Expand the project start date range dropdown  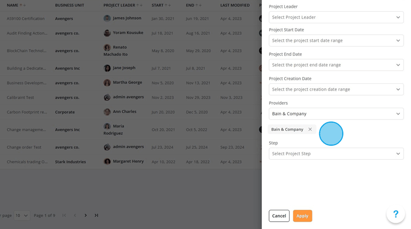pyautogui.click(x=336, y=41)
